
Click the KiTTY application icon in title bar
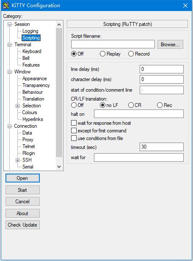[6, 6]
